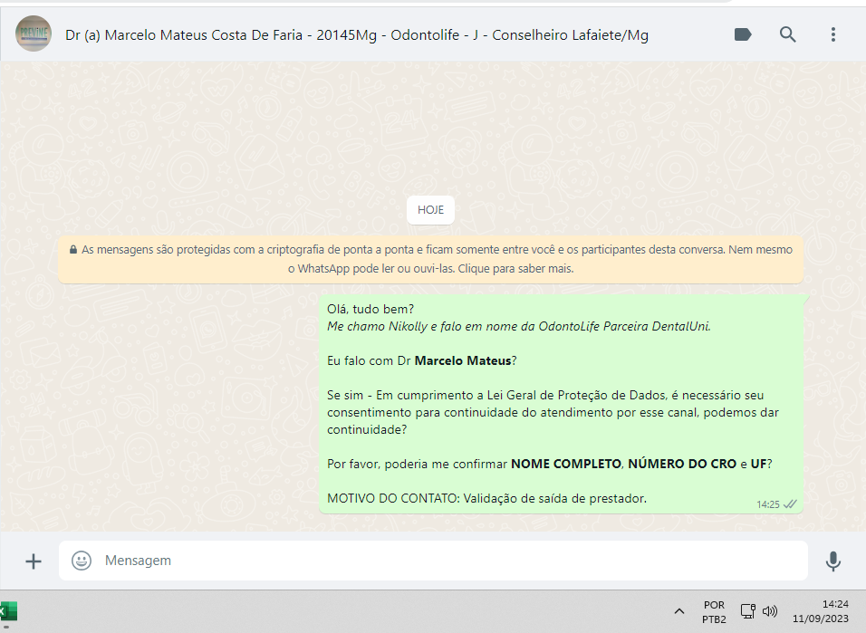The image size is (866, 633).
Task: Open the POR PTB2 language indicator
Action: tap(714, 612)
